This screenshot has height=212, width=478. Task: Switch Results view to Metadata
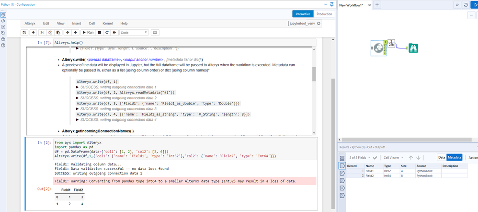454,157
